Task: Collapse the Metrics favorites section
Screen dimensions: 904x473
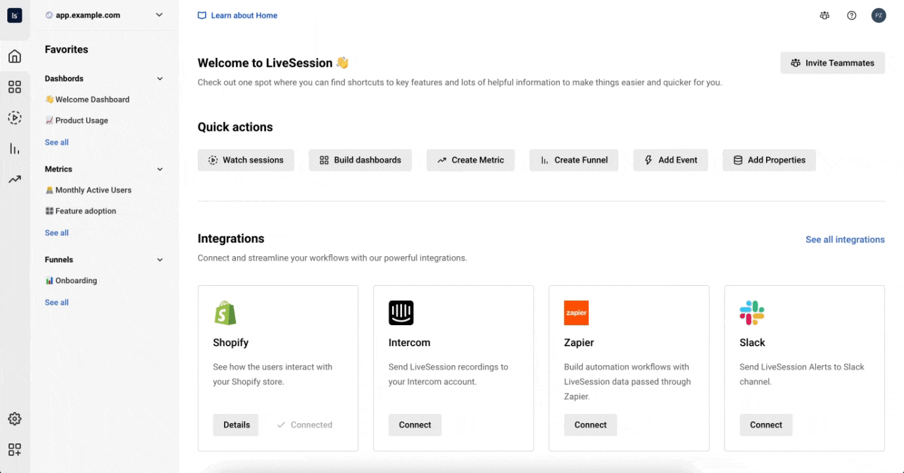Action: [x=160, y=169]
